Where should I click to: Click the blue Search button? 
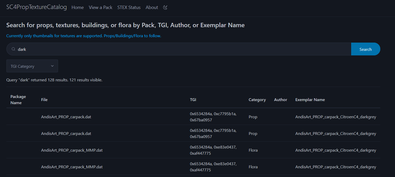tap(366, 49)
